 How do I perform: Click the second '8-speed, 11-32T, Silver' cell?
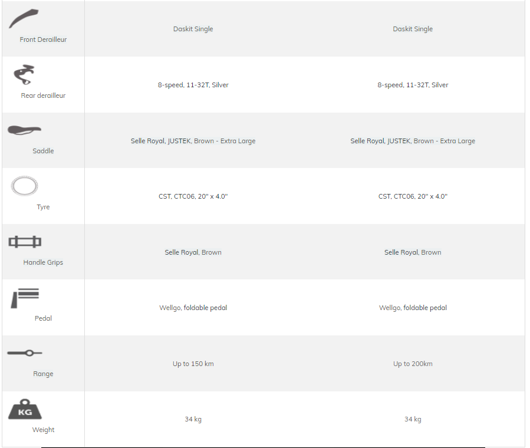click(413, 85)
